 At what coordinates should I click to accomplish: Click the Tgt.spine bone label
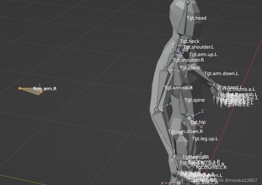point(194,100)
